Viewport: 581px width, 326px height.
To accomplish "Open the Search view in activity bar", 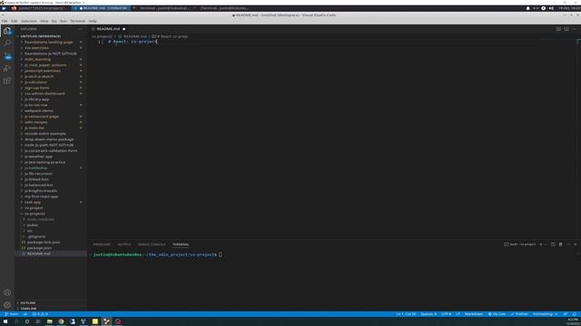I will point(7,43).
